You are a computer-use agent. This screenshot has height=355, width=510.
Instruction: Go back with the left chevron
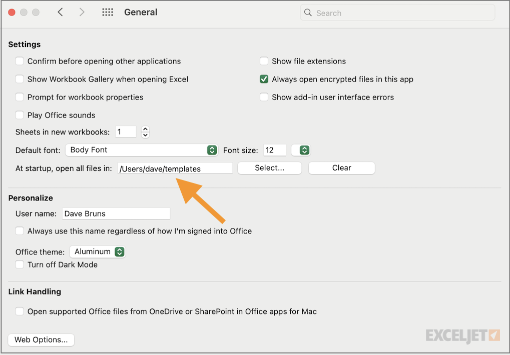(x=60, y=12)
